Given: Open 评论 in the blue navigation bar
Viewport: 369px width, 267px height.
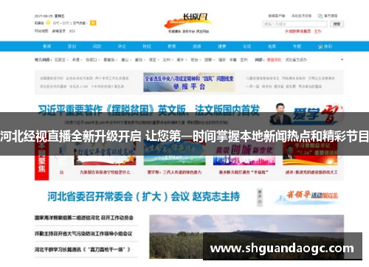Looking at the screenshot, I should tap(122, 46).
